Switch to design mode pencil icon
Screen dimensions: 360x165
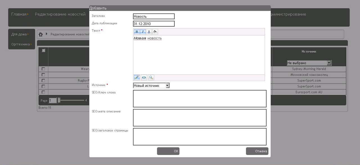pyautogui.click(x=137, y=78)
